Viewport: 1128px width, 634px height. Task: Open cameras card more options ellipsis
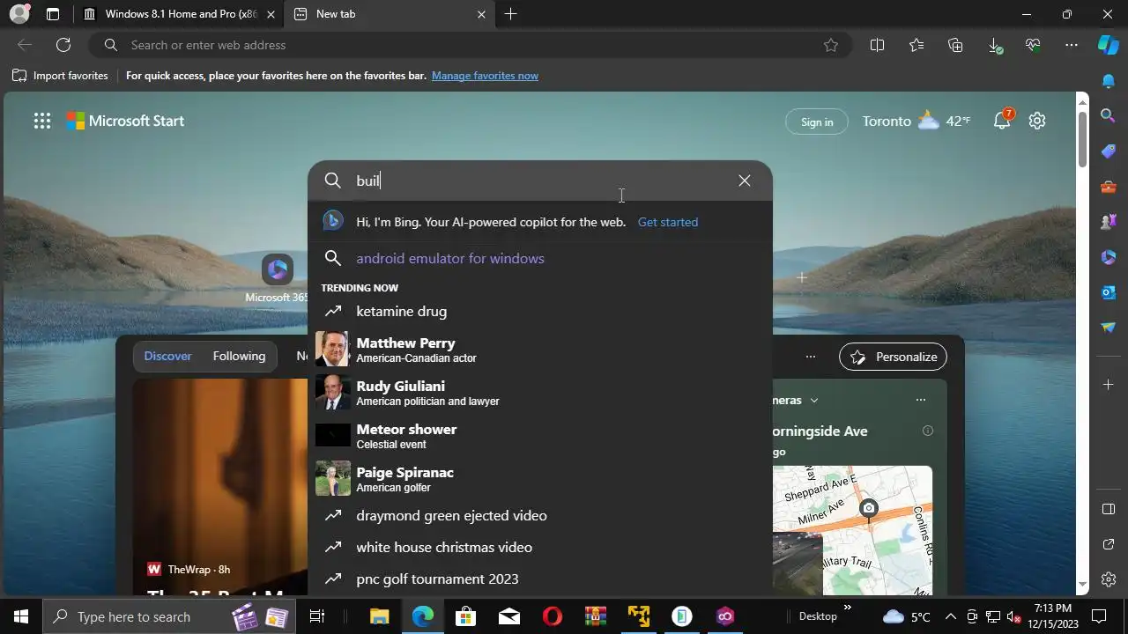tap(921, 400)
